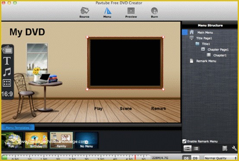Select the My DVD title text
239x161 pixels.
(x=27, y=32)
